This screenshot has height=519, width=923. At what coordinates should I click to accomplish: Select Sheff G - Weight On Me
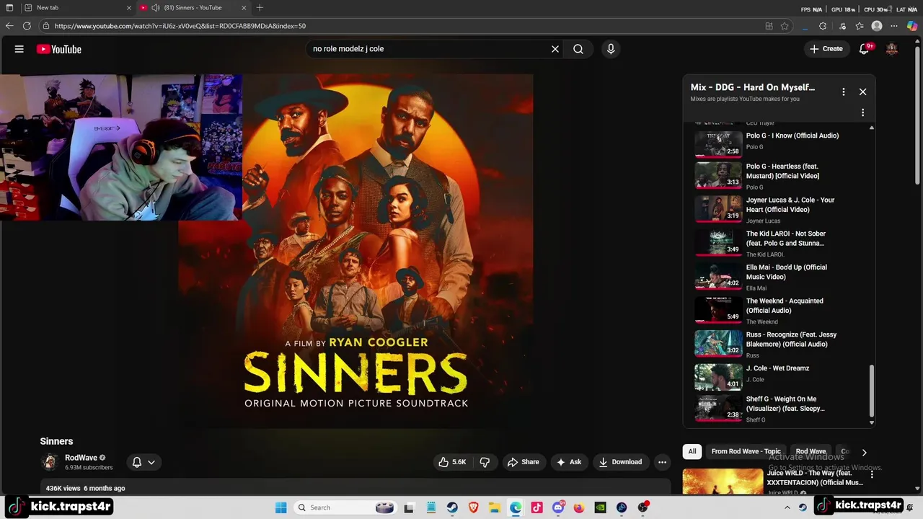pos(768,409)
